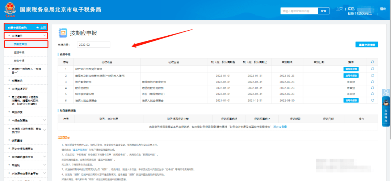
Task: Click the 搜索 button in the header
Action: pyautogui.click(x=323, y=11)
